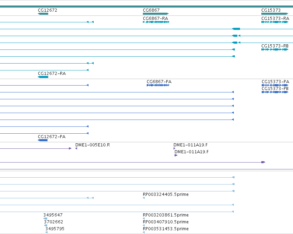Viewport: 293px width, 234px height.
Task: Open the CG15373-RA transcript label
Action: 275,19
